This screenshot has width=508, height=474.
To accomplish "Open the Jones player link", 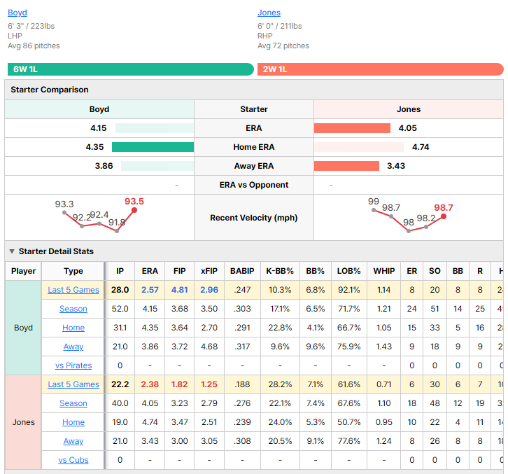I will pyautogui.click(x=269, y=13).
